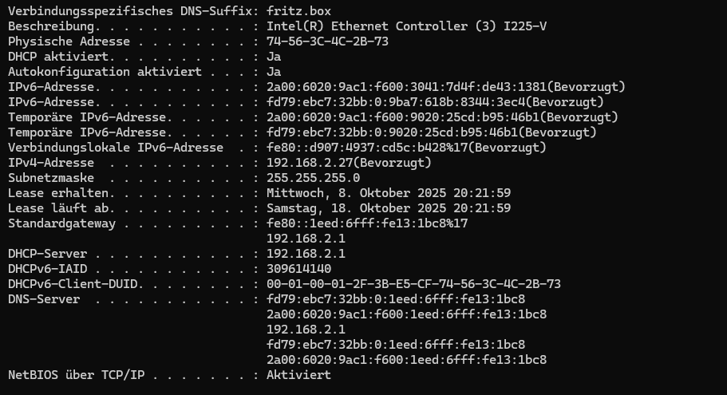Click the DNS-Server label text
Screen dimensions: 727x395
tap(44, 299)
